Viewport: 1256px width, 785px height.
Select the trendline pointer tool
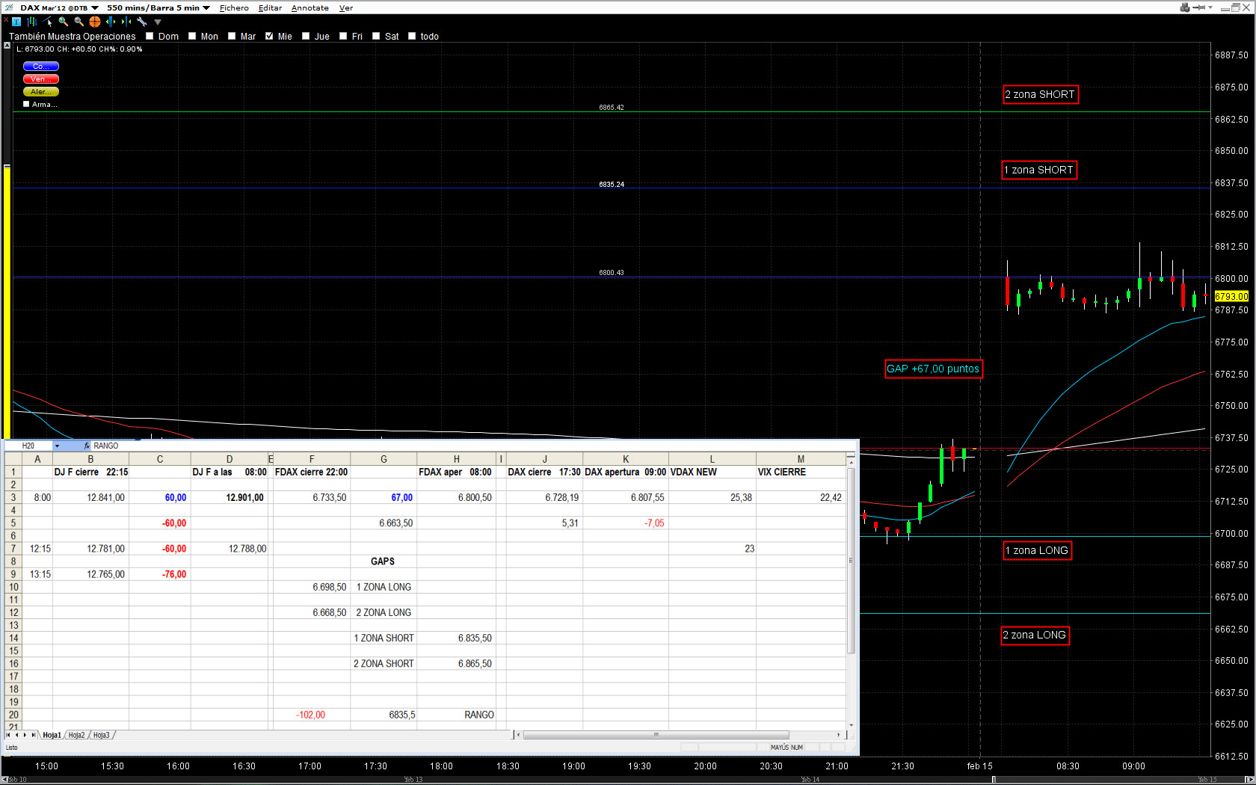[48, 22]
